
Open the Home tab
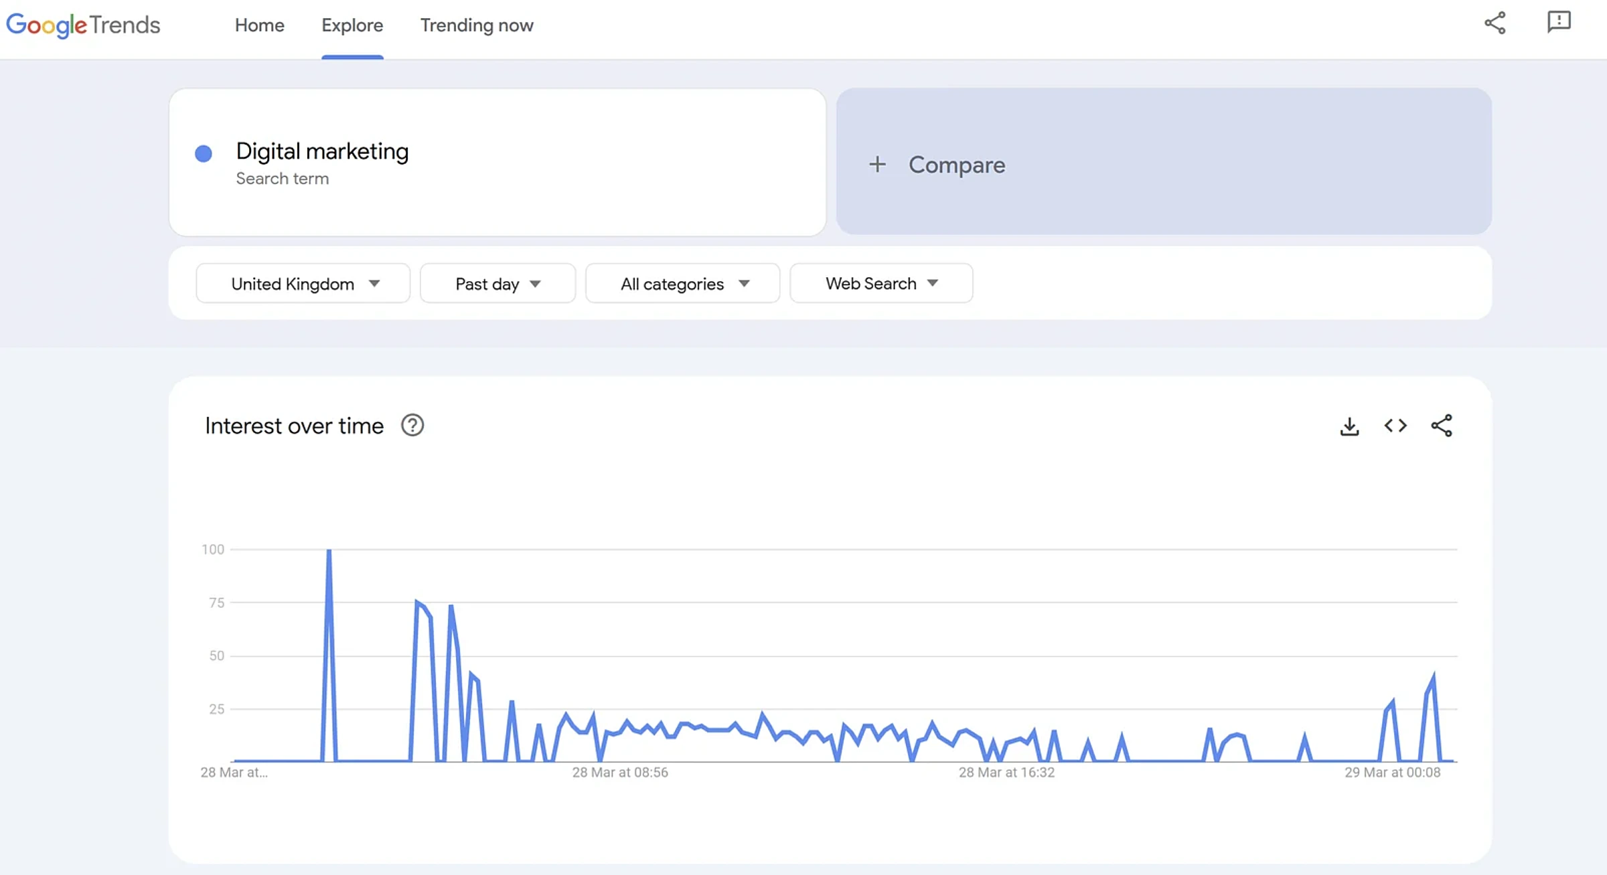259,25
